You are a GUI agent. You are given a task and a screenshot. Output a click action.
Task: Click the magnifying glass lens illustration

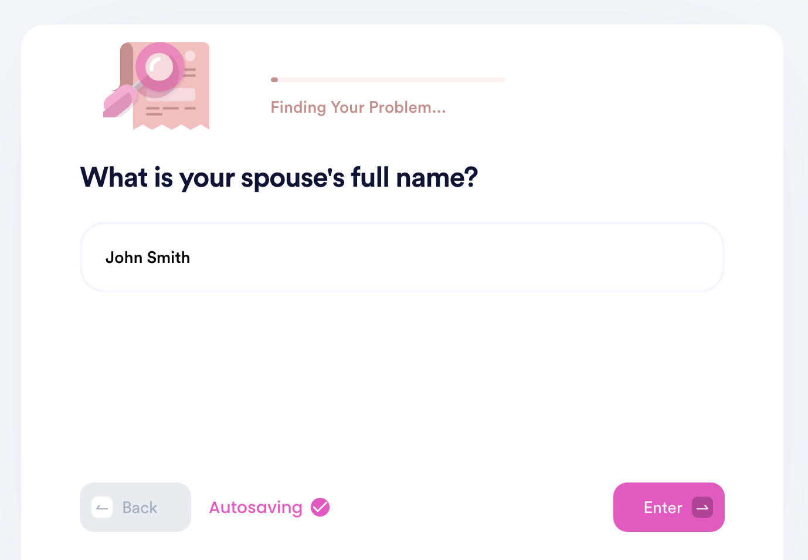click(159, 67)
